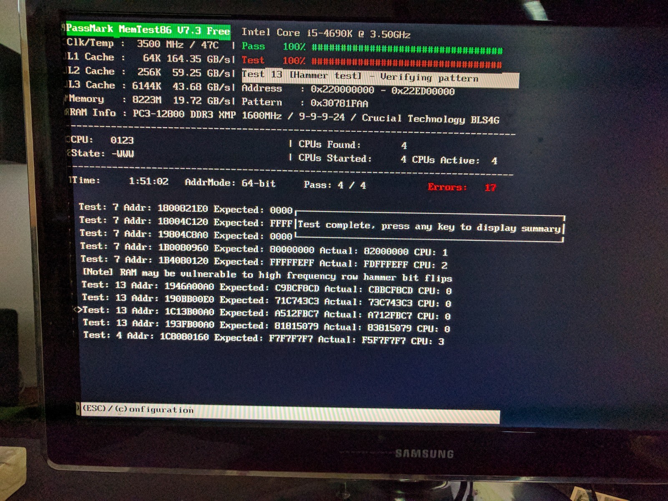The image size is (668, 501).
Task: Click the CPUs Started: 4 entry
Action: (x=353, y=159)
